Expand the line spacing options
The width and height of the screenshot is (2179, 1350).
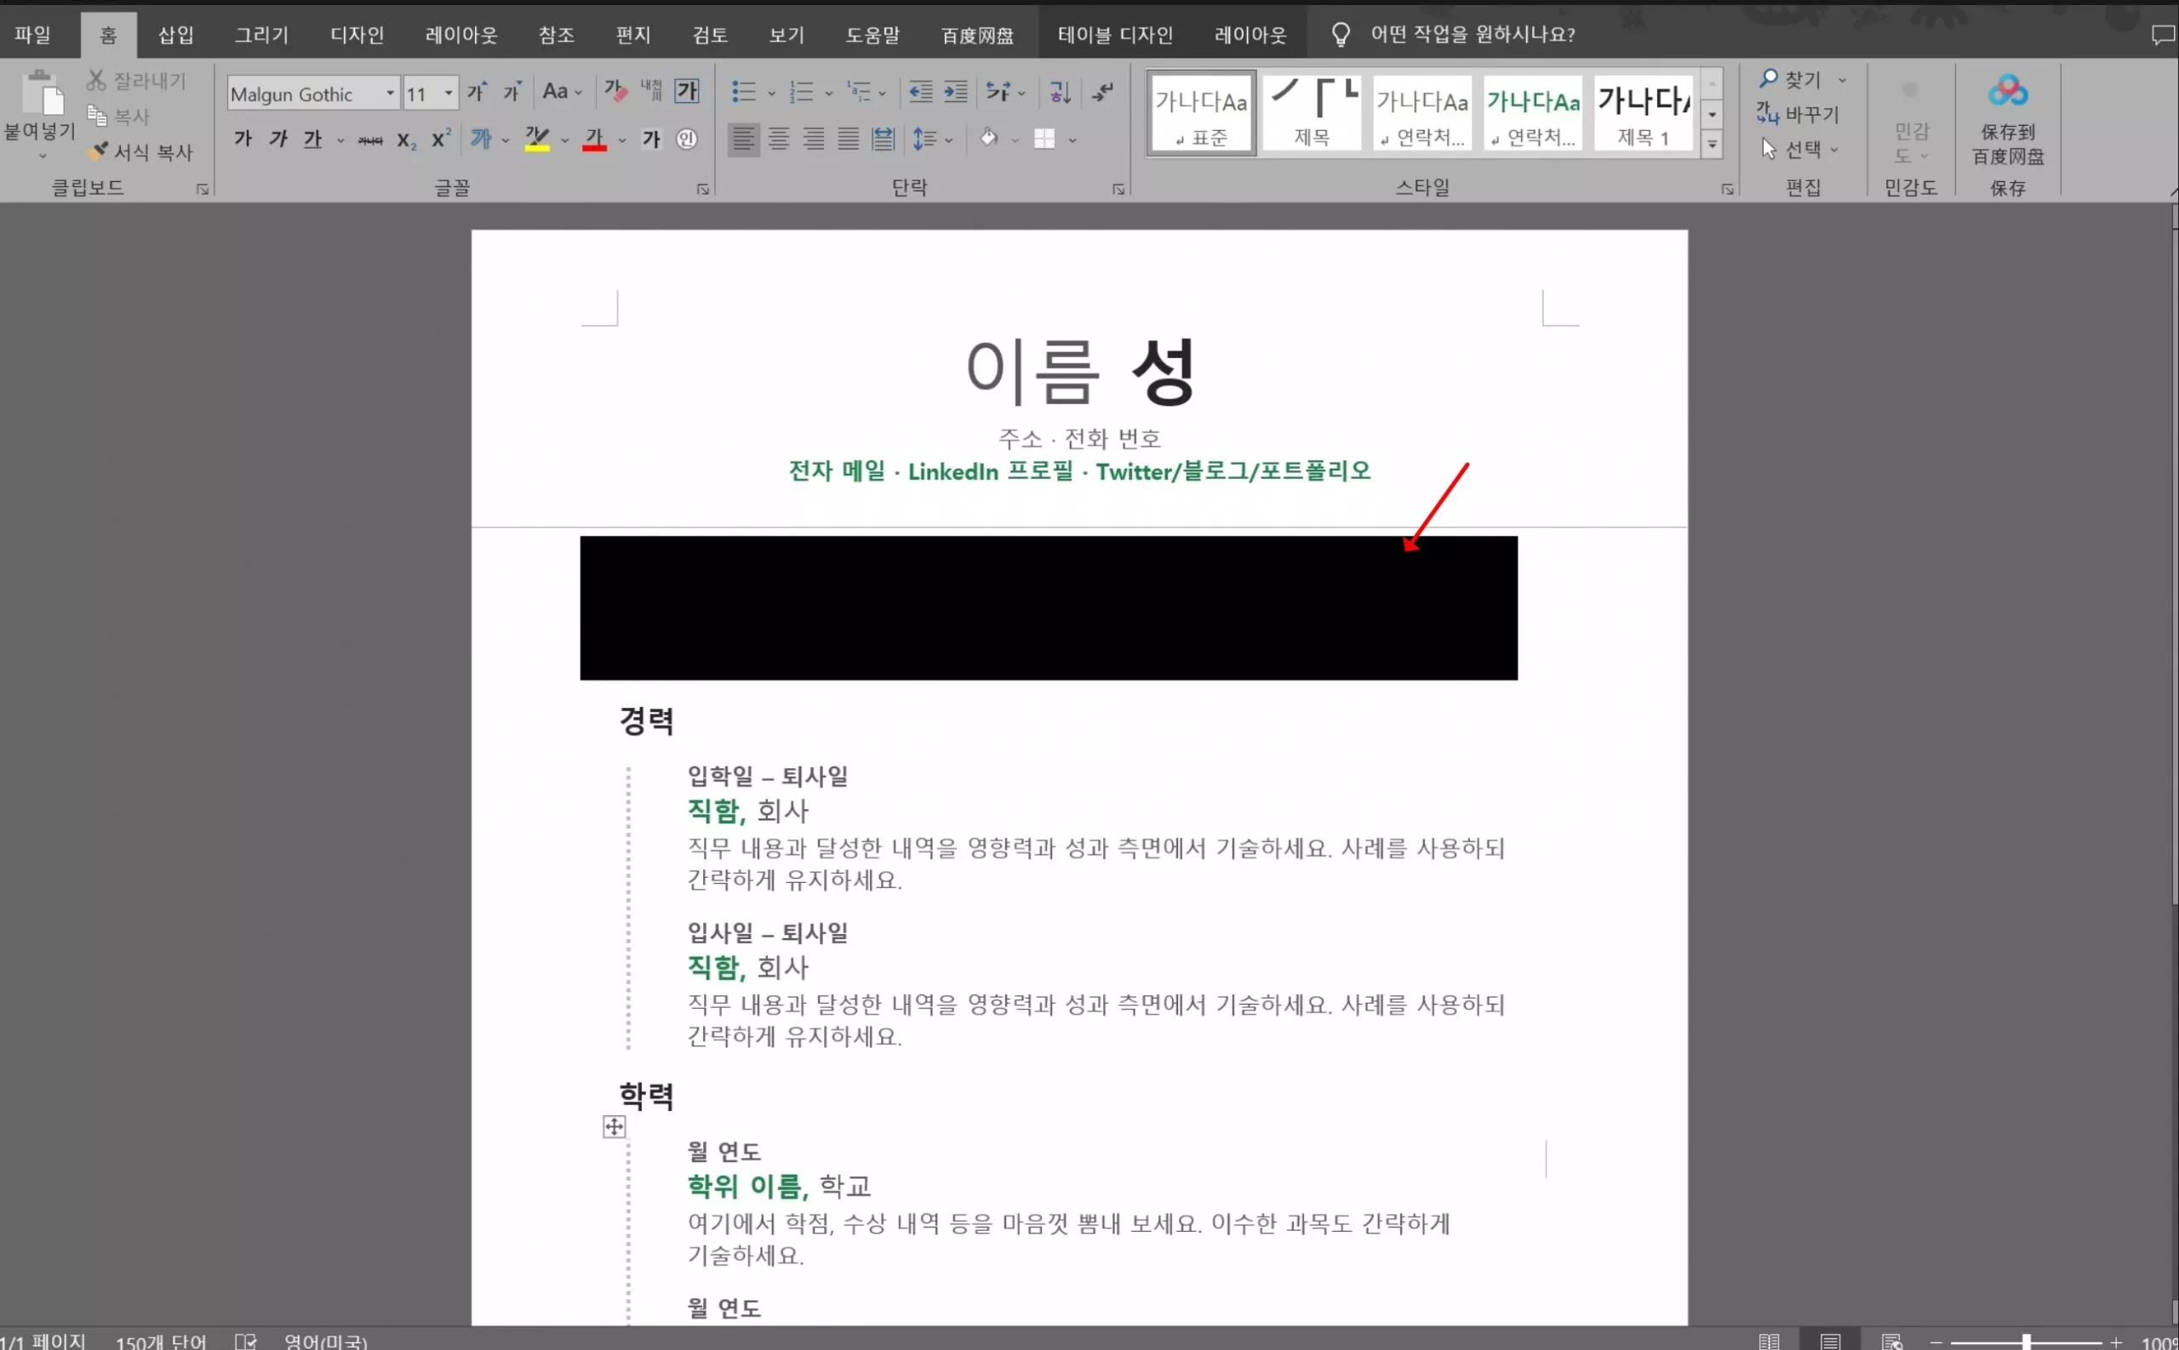pos(950,140)
